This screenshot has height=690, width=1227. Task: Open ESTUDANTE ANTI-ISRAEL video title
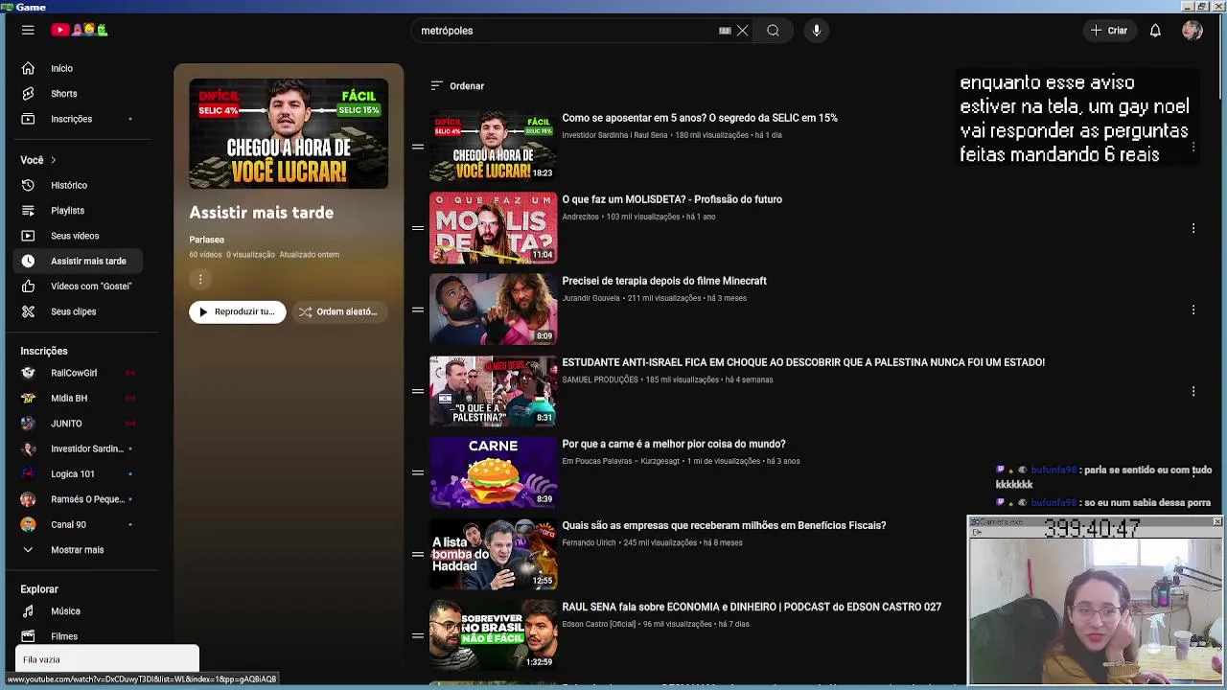tap(803, 362)
